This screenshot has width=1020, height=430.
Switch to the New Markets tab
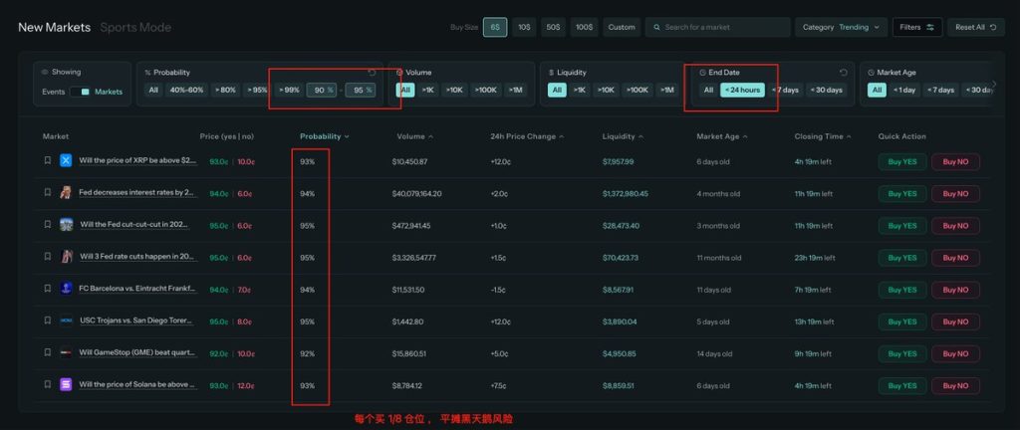[x=54, y=27]
